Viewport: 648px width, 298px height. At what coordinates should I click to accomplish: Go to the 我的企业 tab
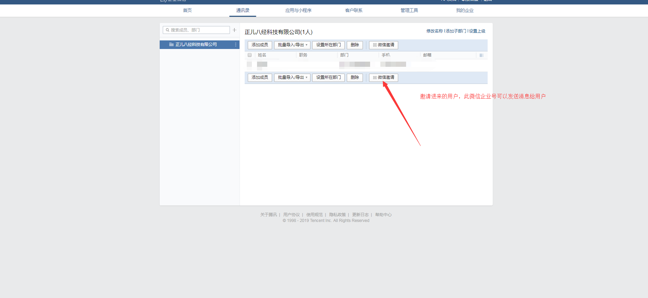[465, 10]
